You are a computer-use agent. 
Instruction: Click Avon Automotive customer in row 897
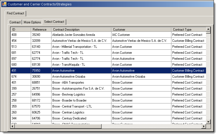pyautogui.click(x=141, y=59)
